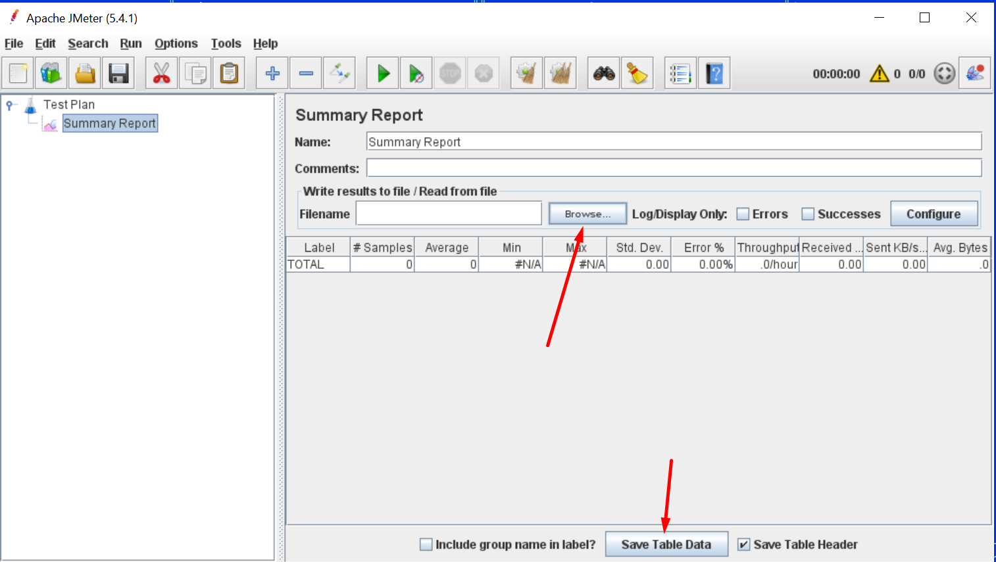This screenshot has height=562, width=996.
Task: Collapse the Test Plan tree node
Action: coord(10,105)
